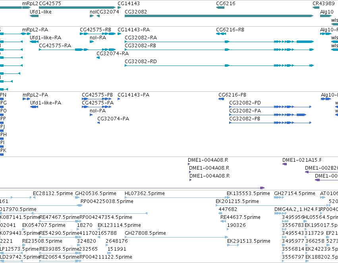Select the CG32074-RA transcript label
The height and width of the screenshot is (263, 338).
tap(112, 54)
